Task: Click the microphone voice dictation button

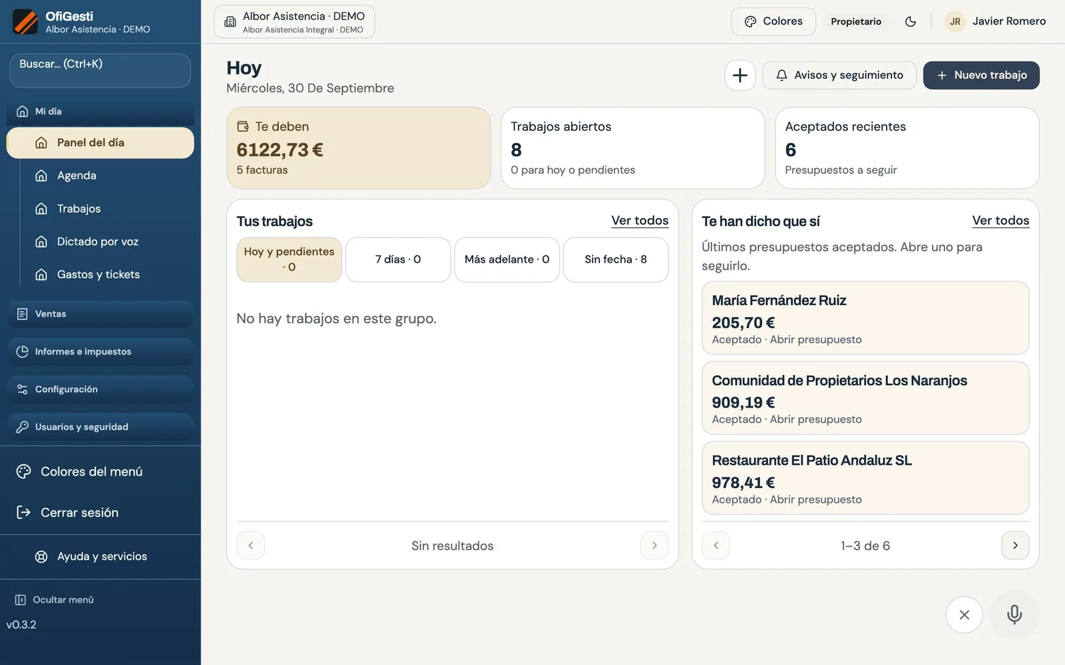Action: 1014,614
